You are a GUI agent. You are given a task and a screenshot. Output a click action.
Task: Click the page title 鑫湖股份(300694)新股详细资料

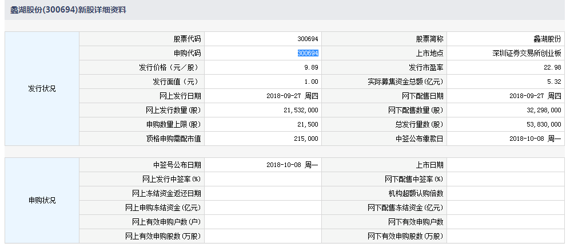[69, 10]
